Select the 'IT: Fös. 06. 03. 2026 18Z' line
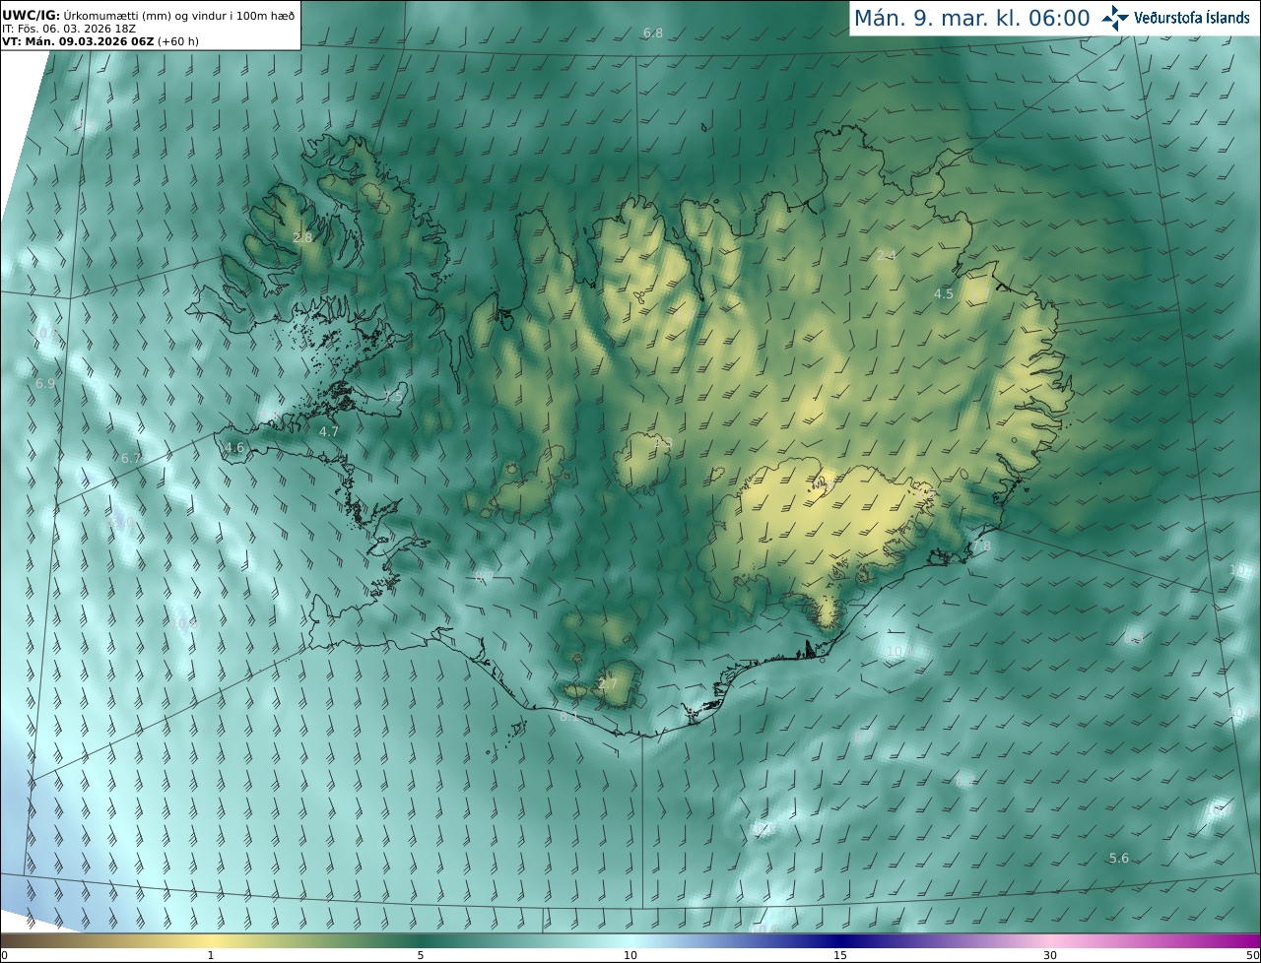The image size is (1261, 963). coord(68,29)
